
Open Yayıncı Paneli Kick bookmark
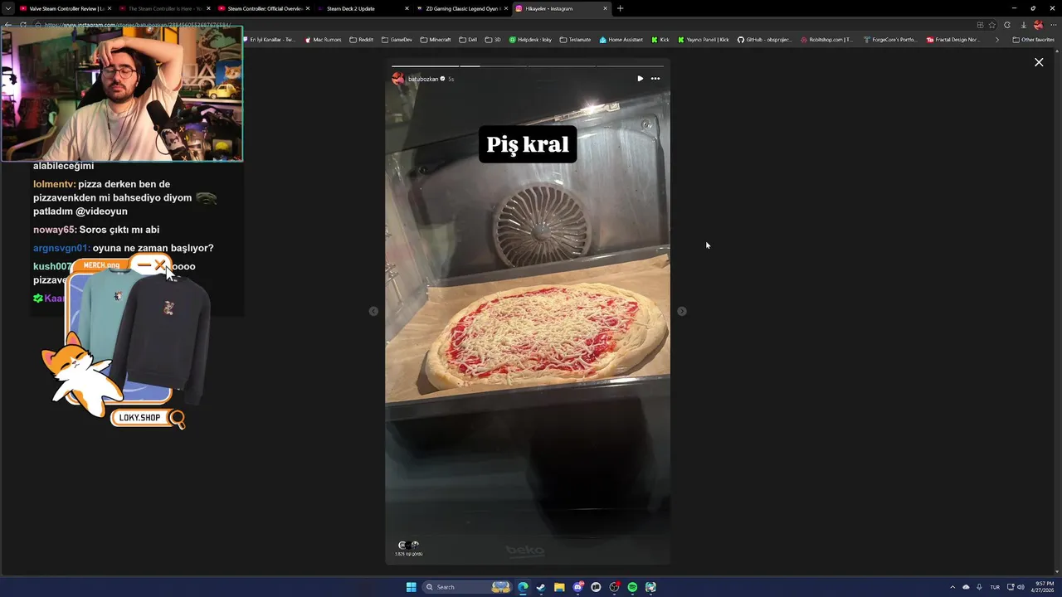click(704, 40)
